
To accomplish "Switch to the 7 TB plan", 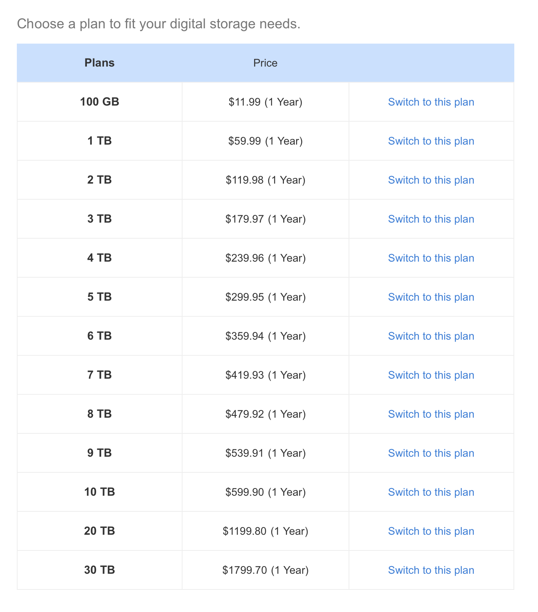I will 431,375.
